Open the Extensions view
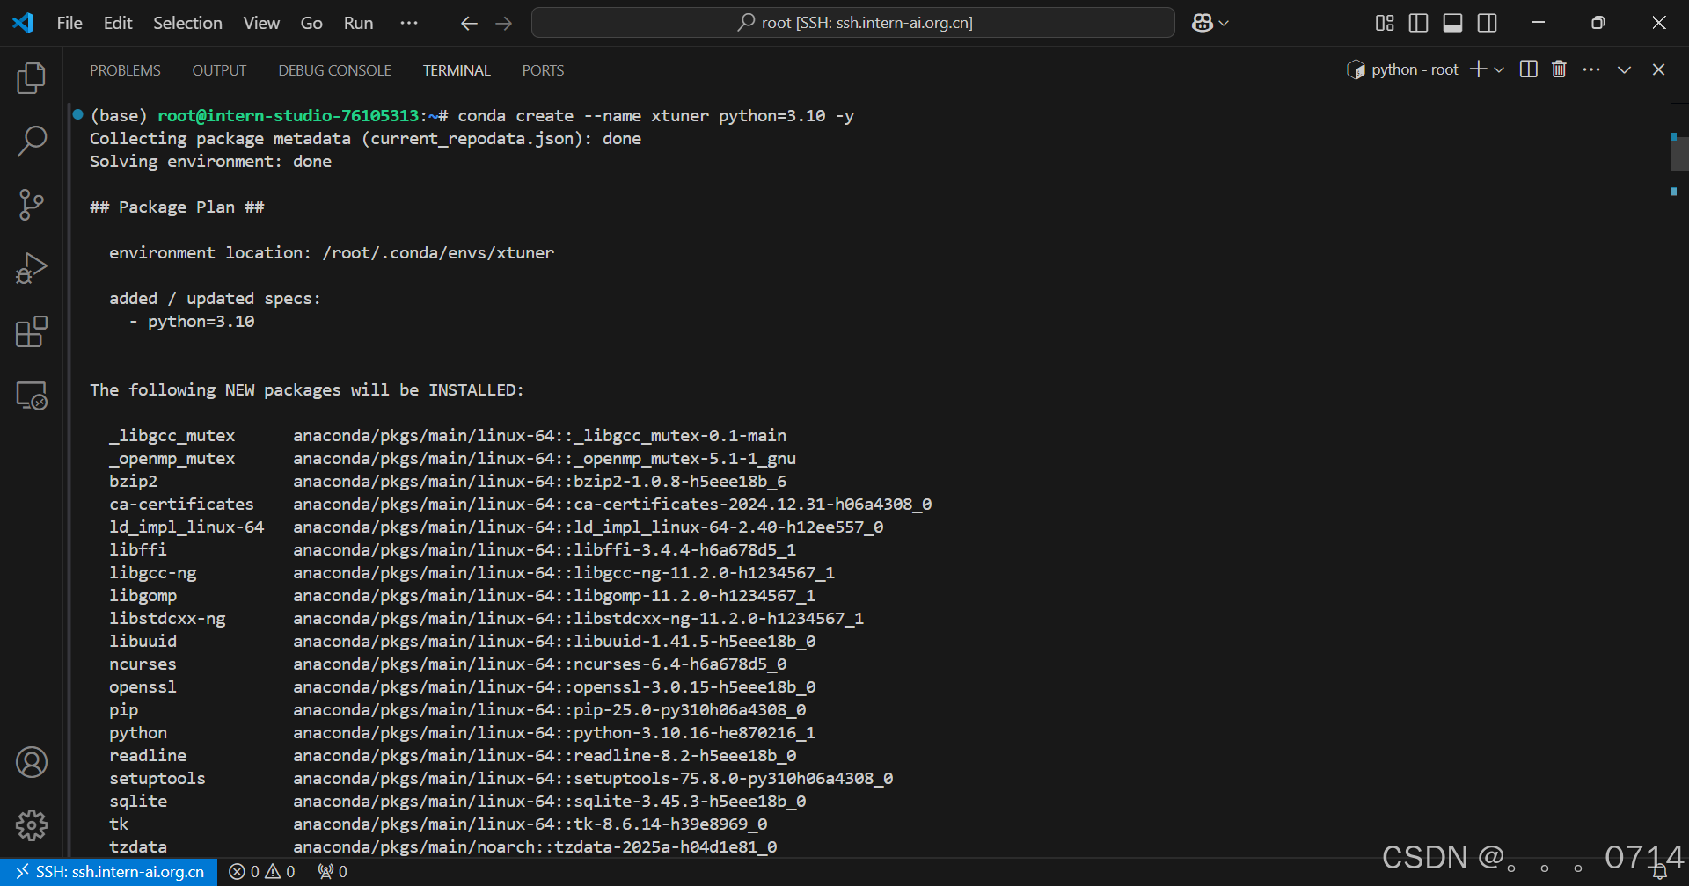The image size is (1689, 886). click(x=32, y=331)
